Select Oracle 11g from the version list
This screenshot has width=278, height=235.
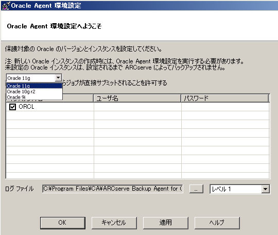point(34,86)
